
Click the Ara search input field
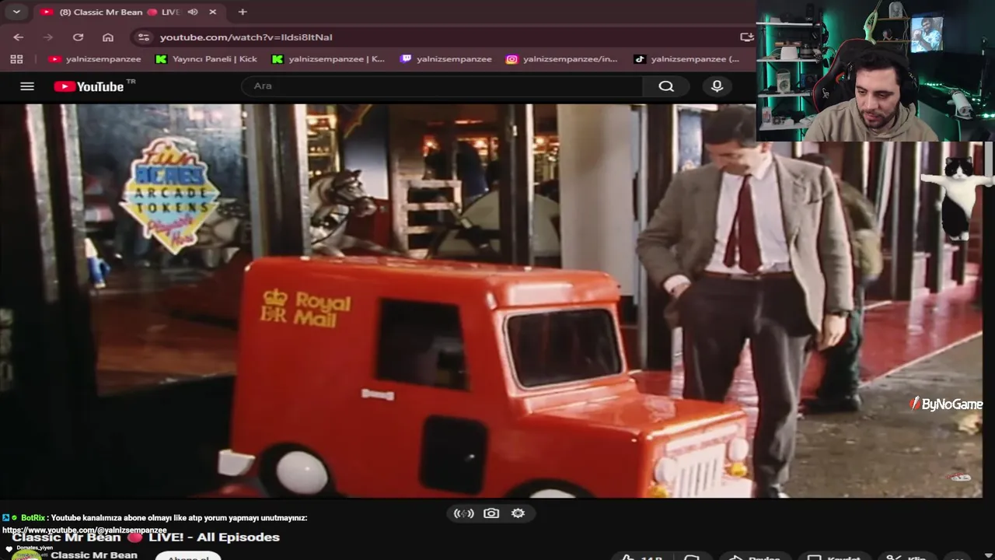[x=442, y=86]
